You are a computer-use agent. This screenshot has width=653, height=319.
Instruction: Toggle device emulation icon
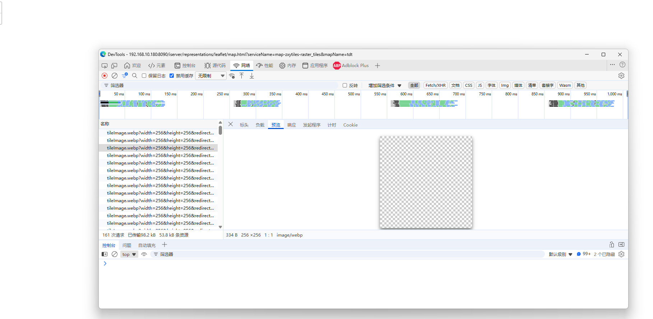click(x=114, y=66)
